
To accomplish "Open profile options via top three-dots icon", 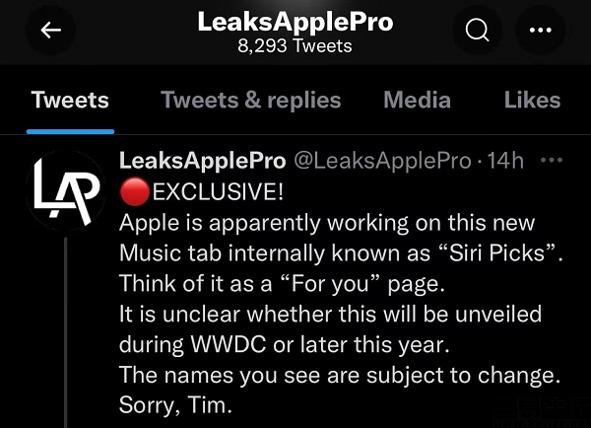I will [540, 31].
